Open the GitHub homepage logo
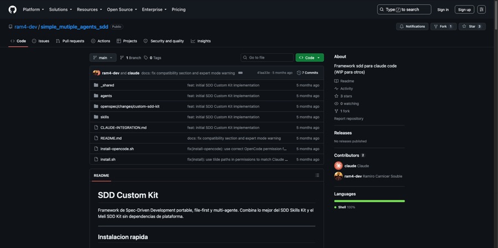 point(12,9)
